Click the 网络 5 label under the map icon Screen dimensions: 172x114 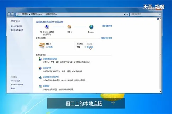69,32
